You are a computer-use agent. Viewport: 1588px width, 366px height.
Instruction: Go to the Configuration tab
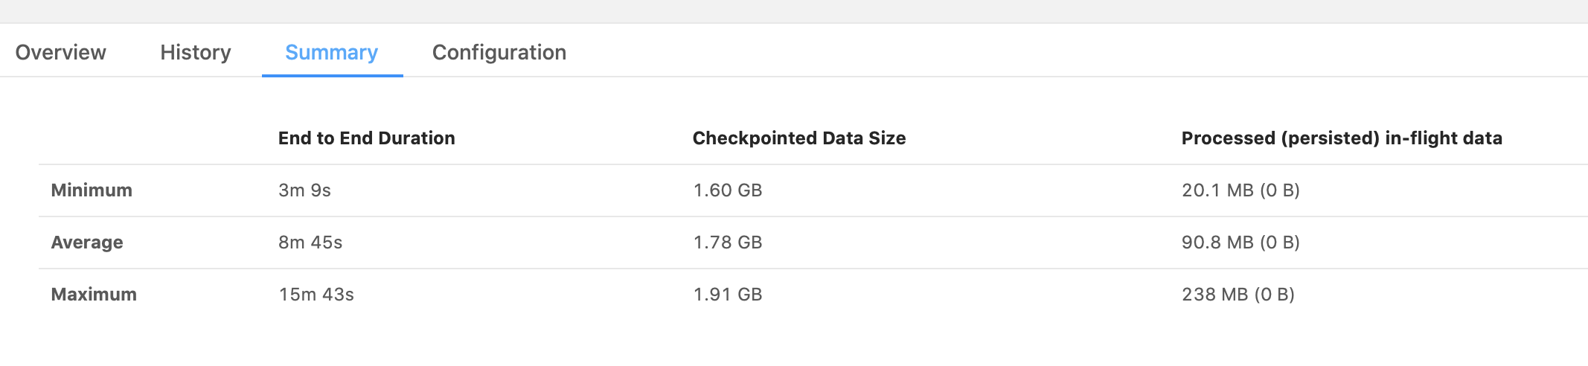(x=499, y=52)
